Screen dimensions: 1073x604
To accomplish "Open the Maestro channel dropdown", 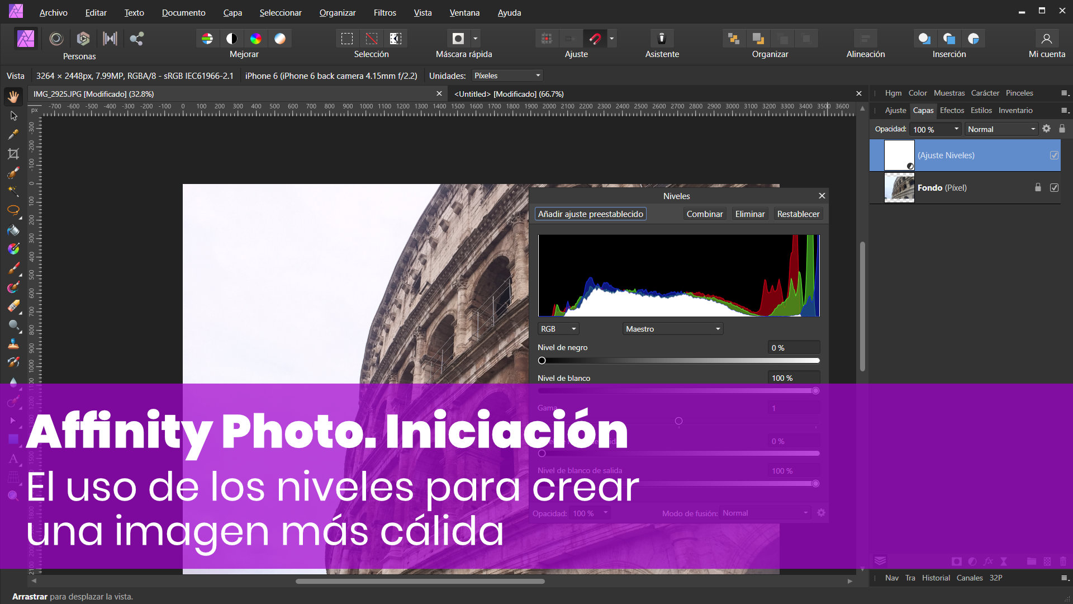I will click(x=673, y=329).
